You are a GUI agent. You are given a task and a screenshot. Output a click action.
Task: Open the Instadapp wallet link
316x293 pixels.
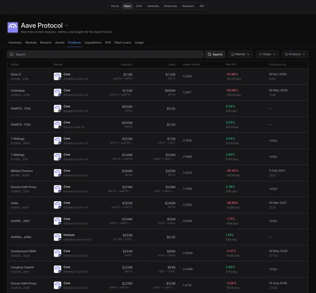tap(18, 90)
